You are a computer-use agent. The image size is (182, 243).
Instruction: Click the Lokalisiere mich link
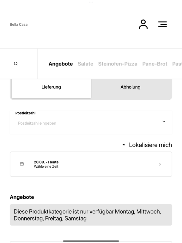tap(150, 145)
